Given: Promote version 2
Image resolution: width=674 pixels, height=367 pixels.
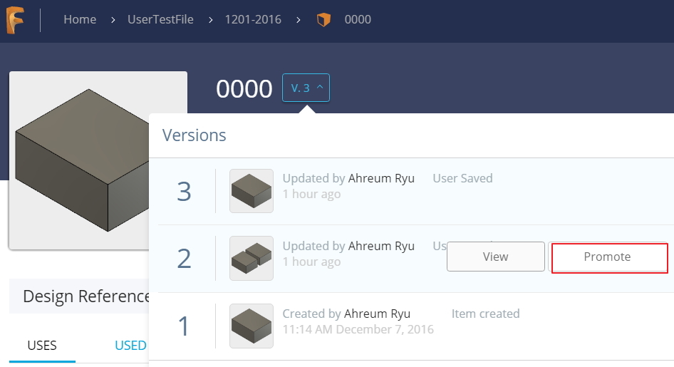Looking at the screenshot, I should tap(610, 257).
